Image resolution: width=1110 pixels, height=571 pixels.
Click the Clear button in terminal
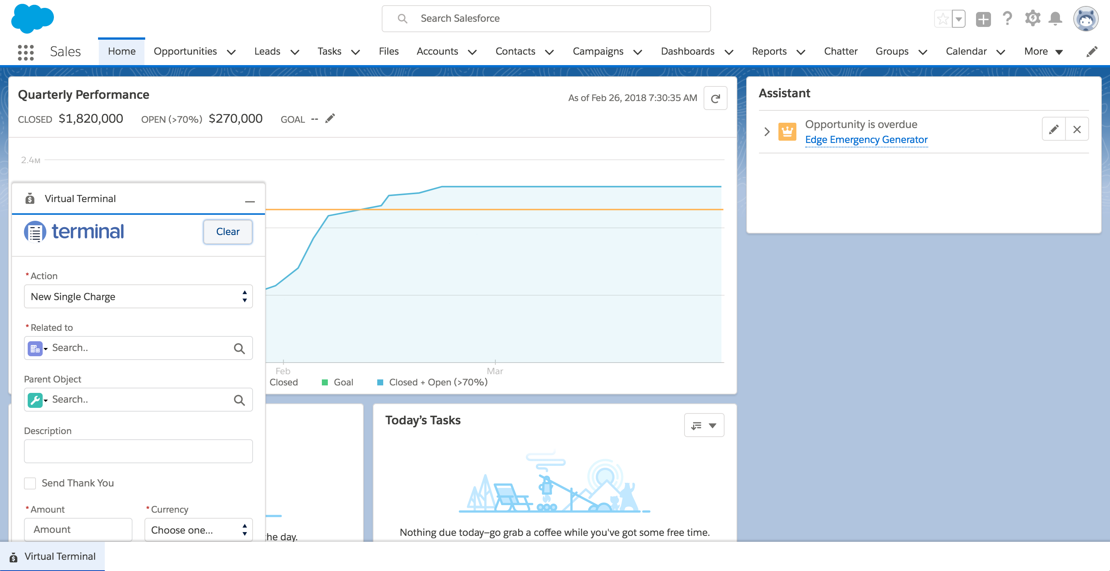point(228,232)
